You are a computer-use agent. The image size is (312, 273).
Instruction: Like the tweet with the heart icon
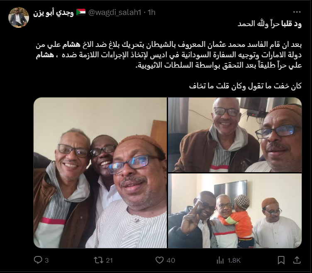click(159, 260)
